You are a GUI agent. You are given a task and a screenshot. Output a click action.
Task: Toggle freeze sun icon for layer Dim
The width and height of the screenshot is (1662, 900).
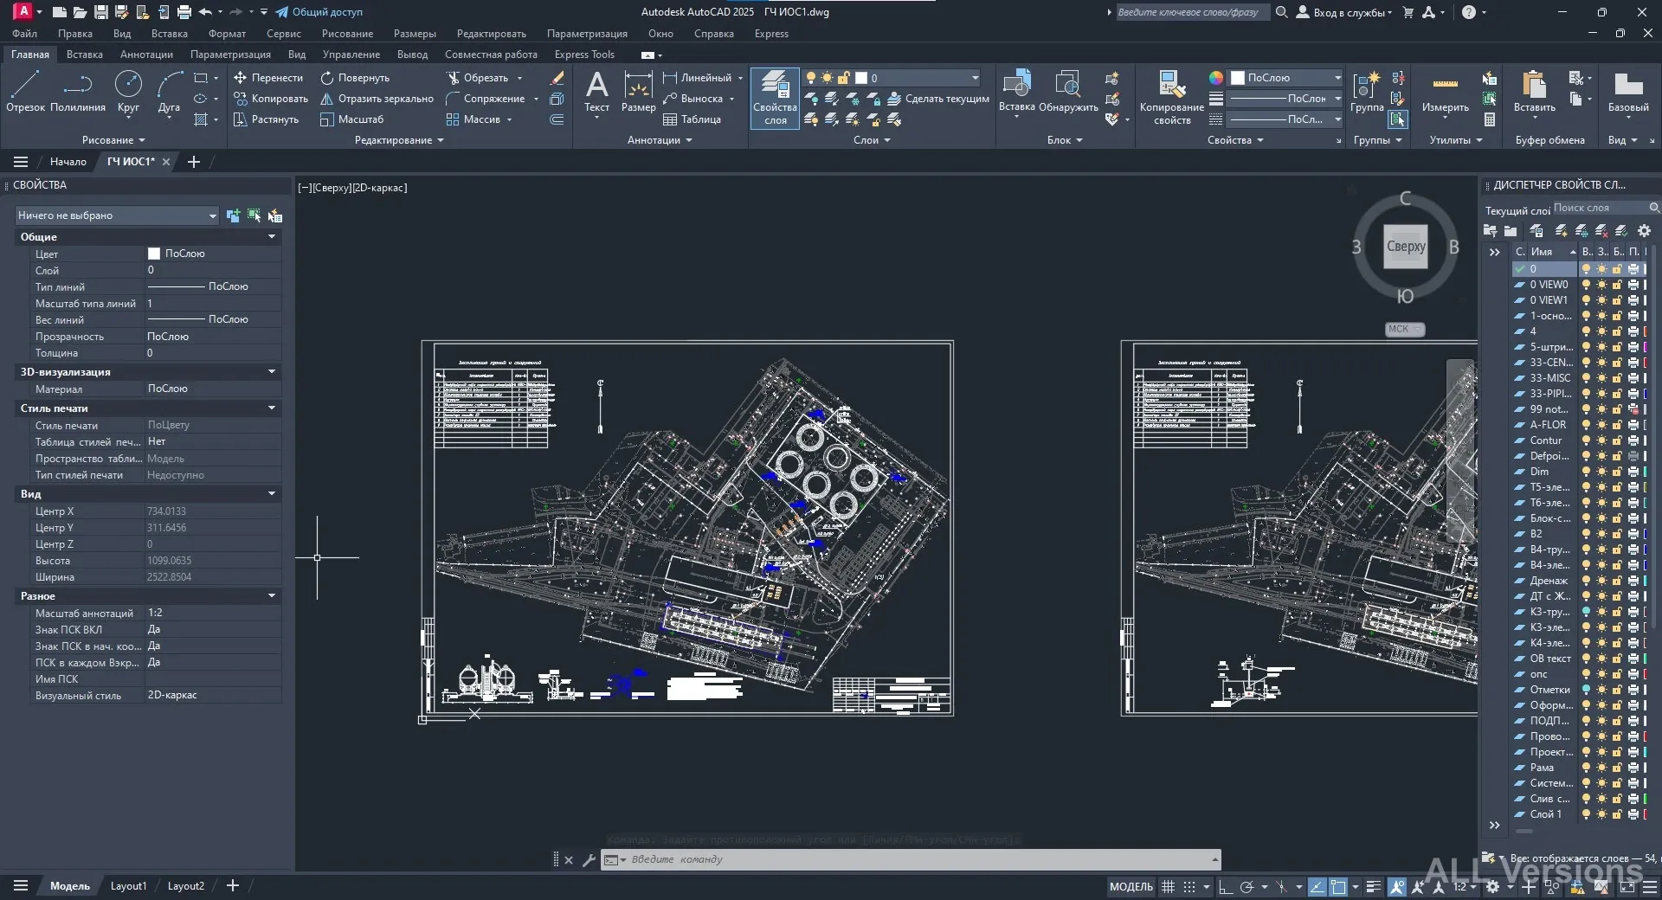[x=1601, y=472]
